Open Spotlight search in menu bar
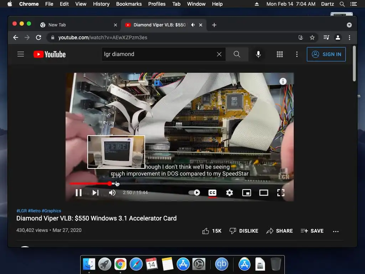 tap(342, 4)
